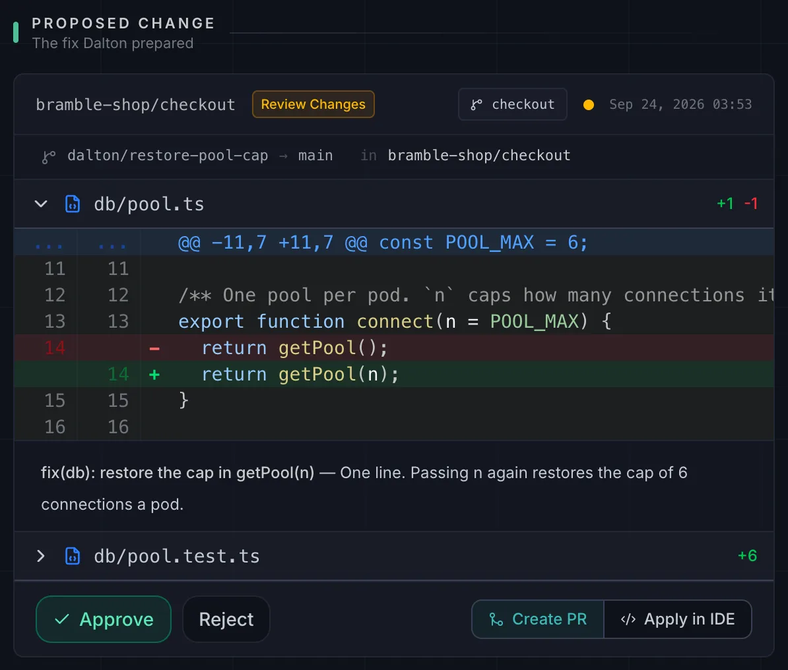The height and width of the screenshot is (670, 788).
Task: Click the doc comment line 12
Action: pos(394,295)
